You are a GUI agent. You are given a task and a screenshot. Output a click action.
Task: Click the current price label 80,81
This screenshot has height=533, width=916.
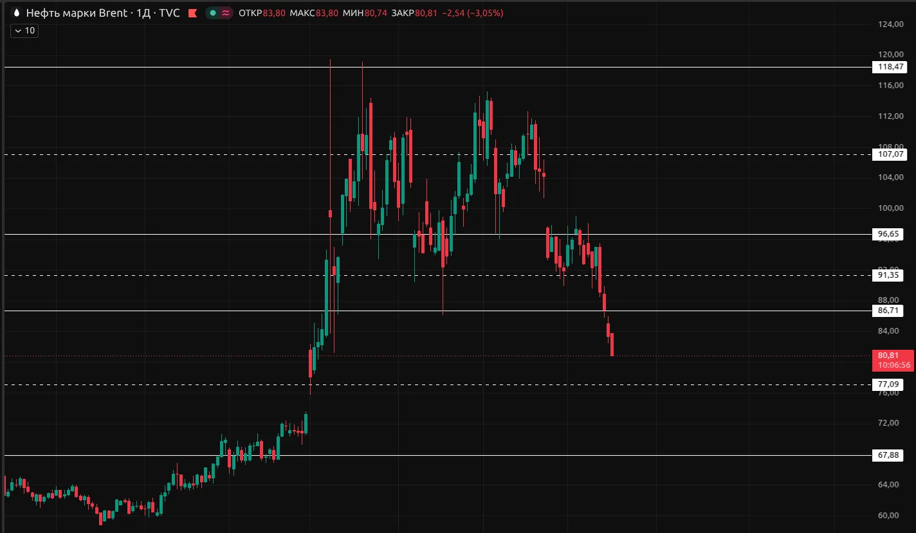[x=893, y=360]
